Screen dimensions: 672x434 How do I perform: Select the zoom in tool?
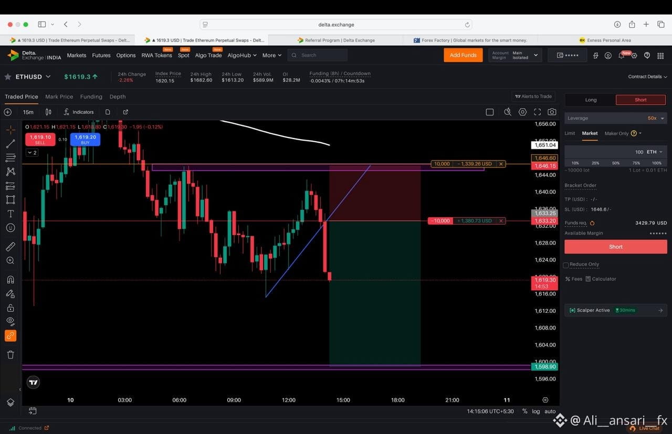[x=10, y=261]
